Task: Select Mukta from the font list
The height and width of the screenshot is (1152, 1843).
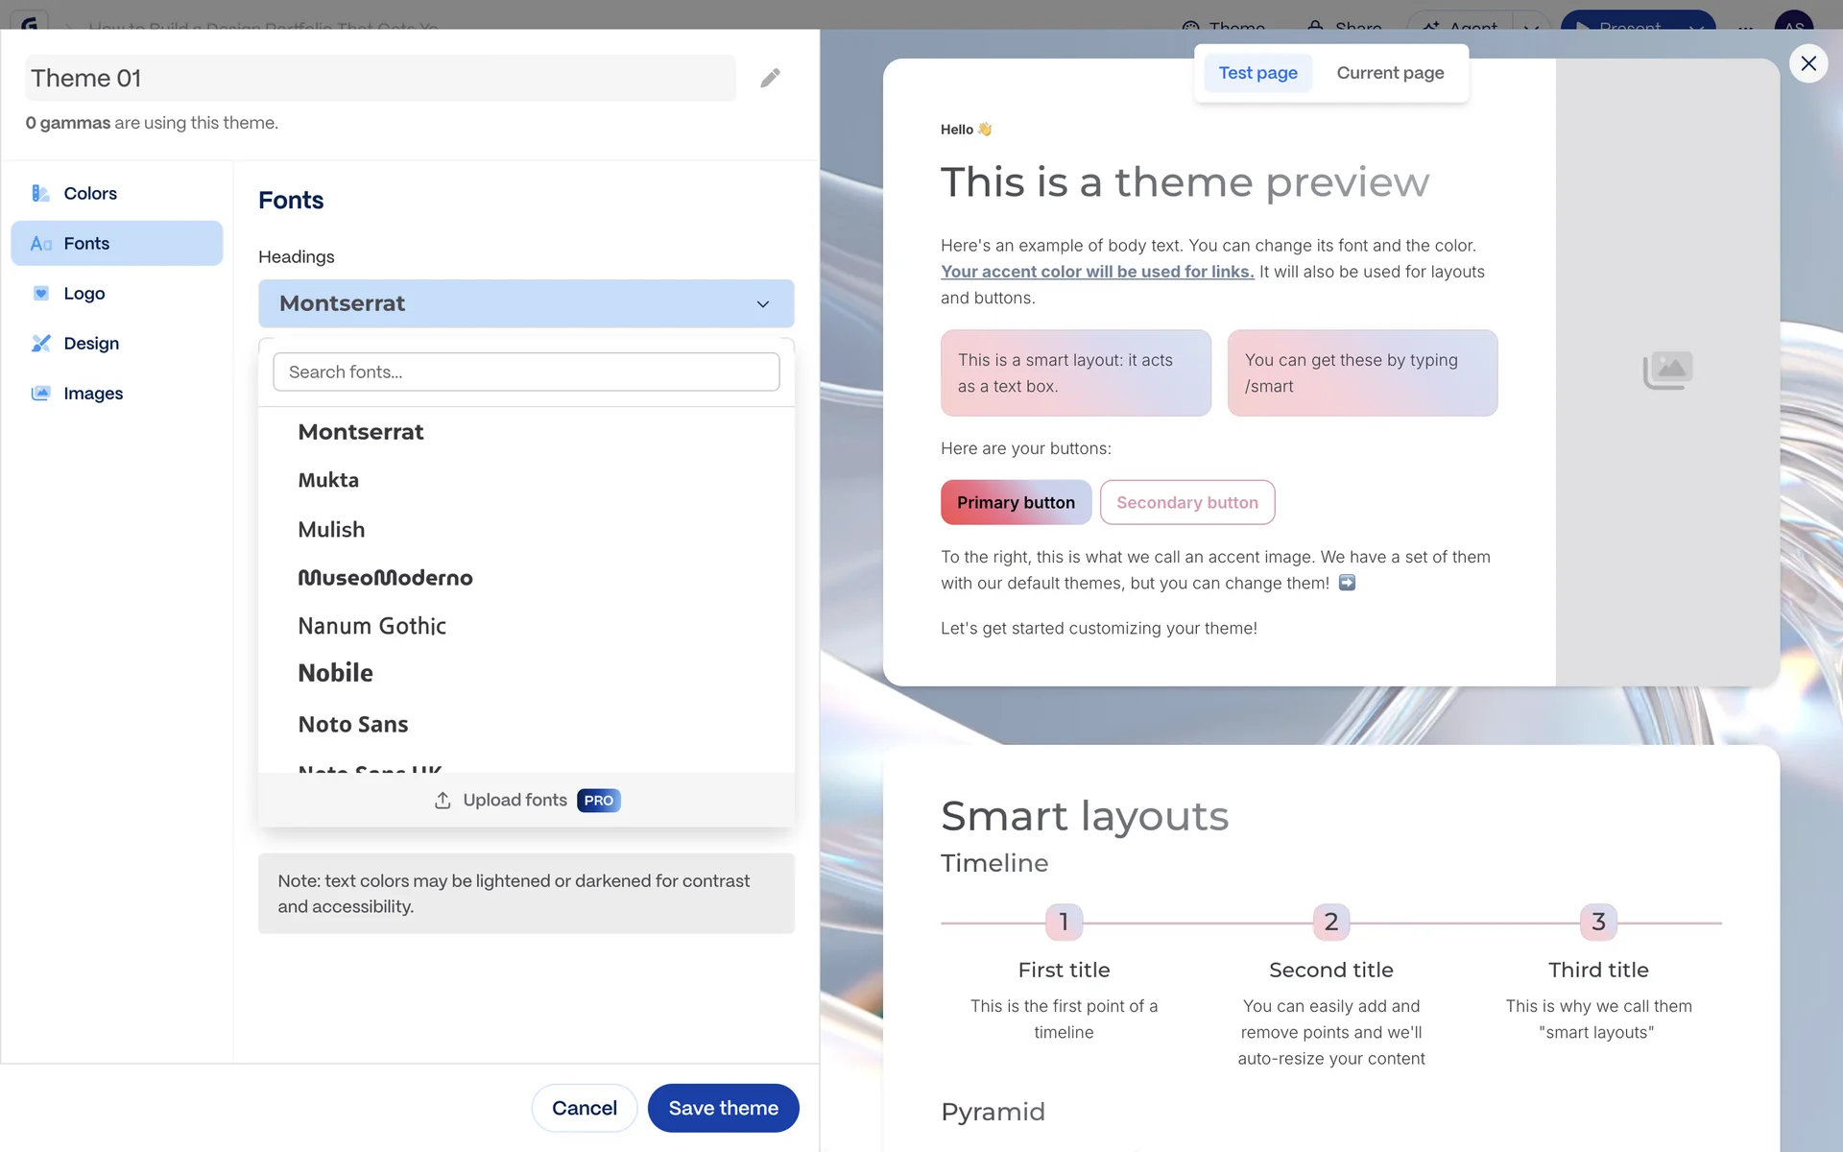Action: [x=328, y=481]
